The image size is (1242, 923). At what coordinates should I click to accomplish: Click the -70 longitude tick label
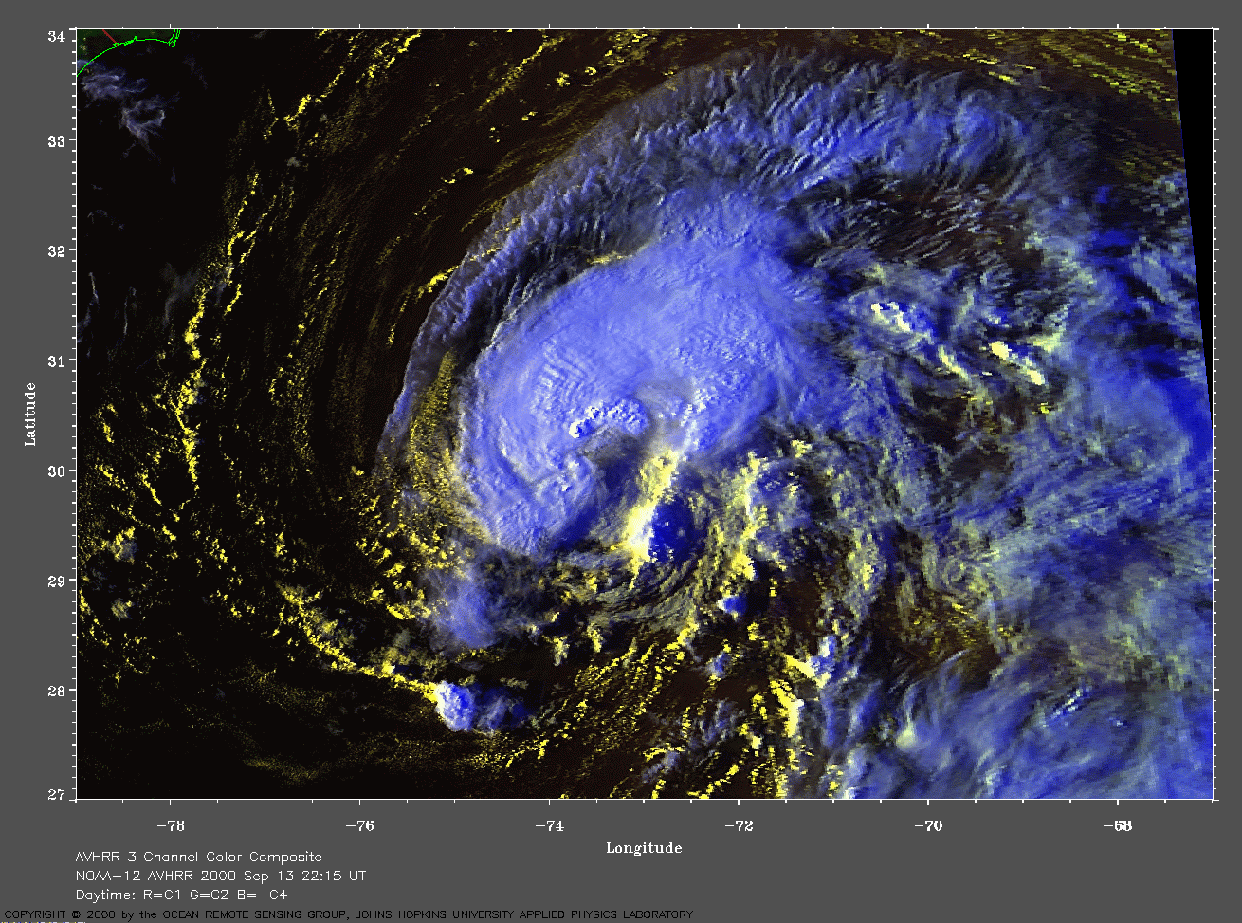tap(928, 826)
